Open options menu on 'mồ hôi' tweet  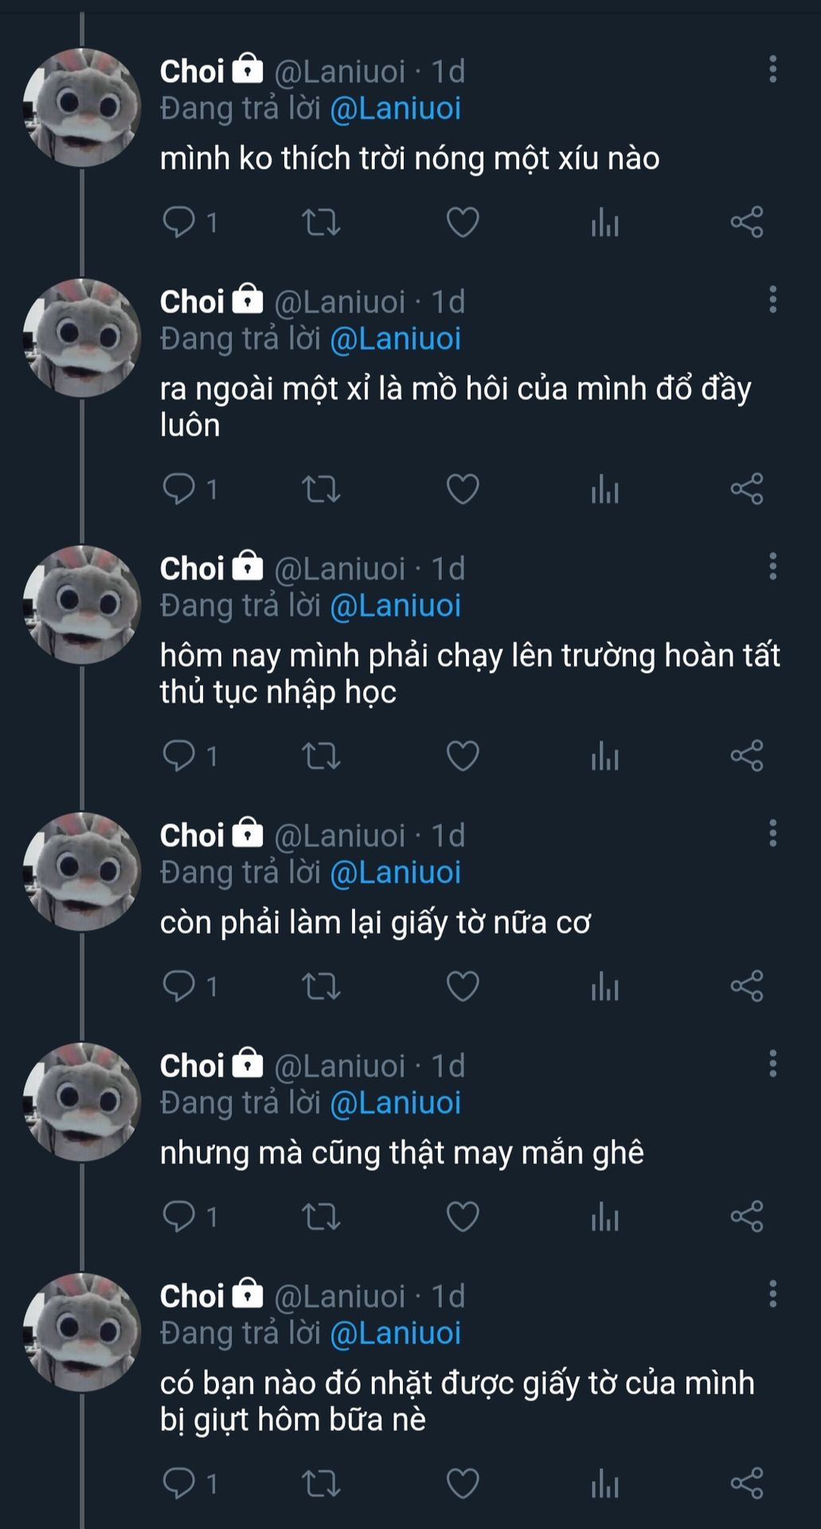pyautogui.click(x=772, y=300)
